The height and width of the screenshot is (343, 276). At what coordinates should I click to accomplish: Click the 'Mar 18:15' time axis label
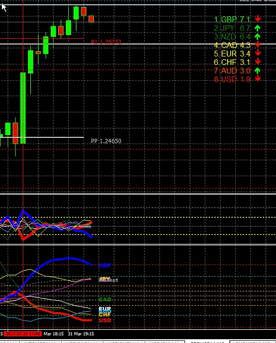click(x=53, y=334)
